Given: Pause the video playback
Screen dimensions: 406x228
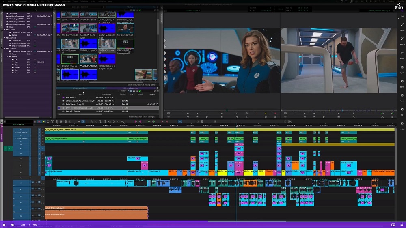Looking at the screenshot, I should (x=4, y=225).
